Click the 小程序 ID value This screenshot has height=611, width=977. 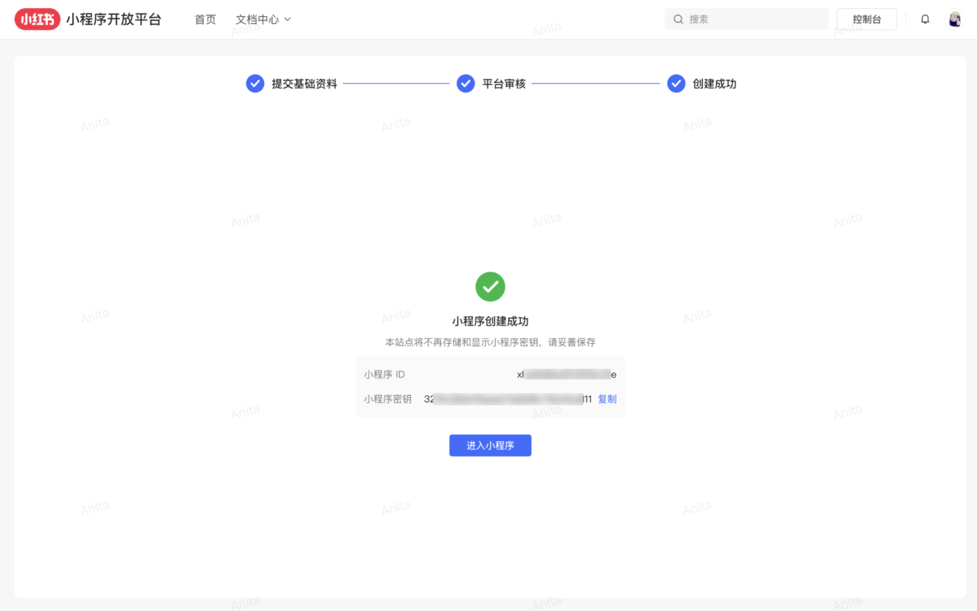pyautogui.click(x=565, y=375)
